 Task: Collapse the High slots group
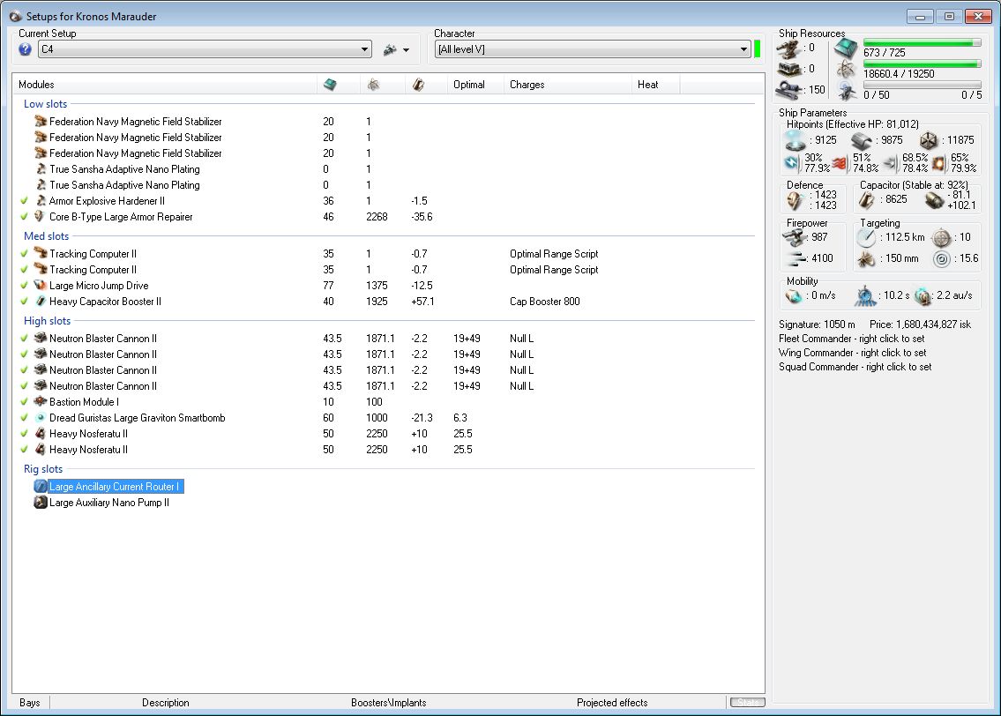pyautogui.click(x=48, y=321)
